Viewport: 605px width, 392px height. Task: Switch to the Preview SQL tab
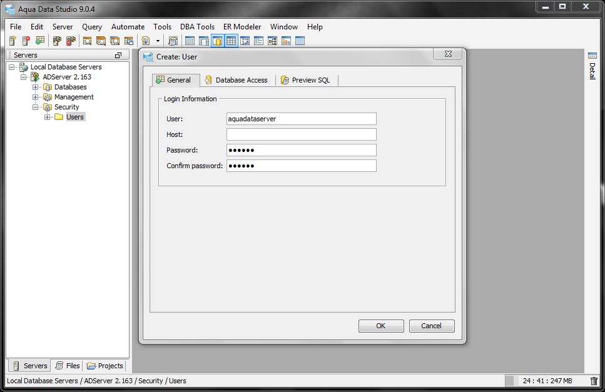307,80
